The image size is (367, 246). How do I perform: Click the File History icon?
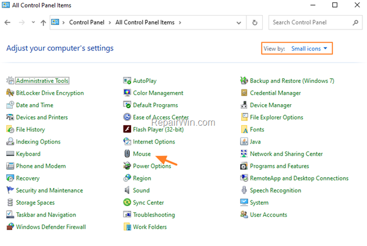10,130
